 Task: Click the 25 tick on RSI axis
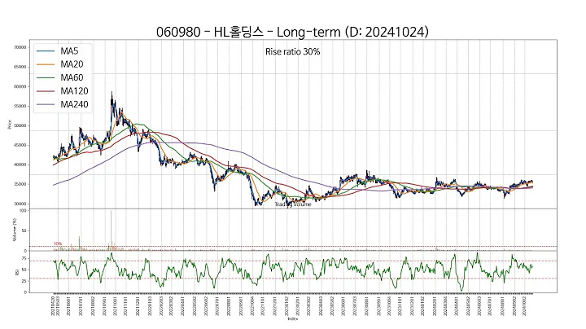(x=24, y=281)
